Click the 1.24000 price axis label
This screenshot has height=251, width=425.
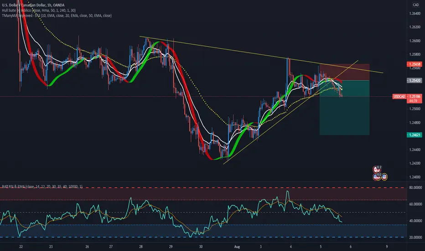(x=415, y=177)
